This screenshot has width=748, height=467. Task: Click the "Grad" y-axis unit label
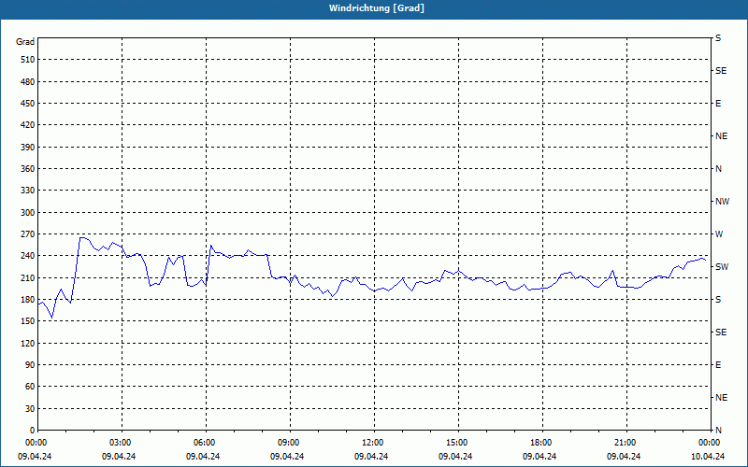pos(25,42)
